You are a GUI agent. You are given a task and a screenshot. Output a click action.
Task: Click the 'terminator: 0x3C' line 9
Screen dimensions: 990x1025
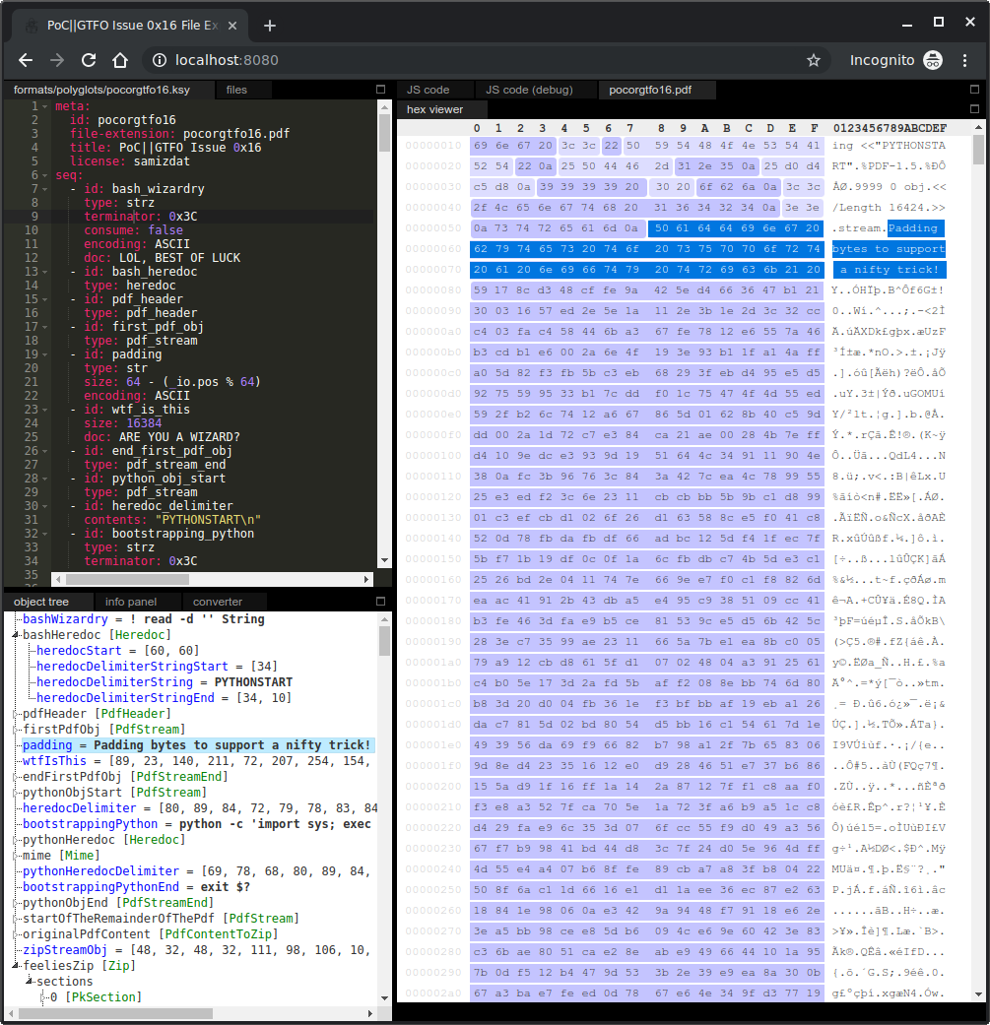pyautogui.click(x=141, y=217)
